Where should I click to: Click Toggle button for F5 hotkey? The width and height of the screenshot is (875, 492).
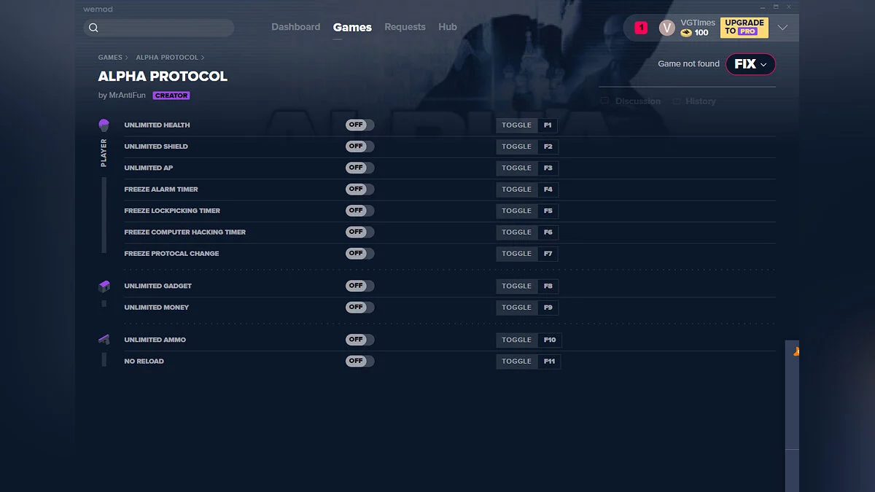[x=517, y=211]
